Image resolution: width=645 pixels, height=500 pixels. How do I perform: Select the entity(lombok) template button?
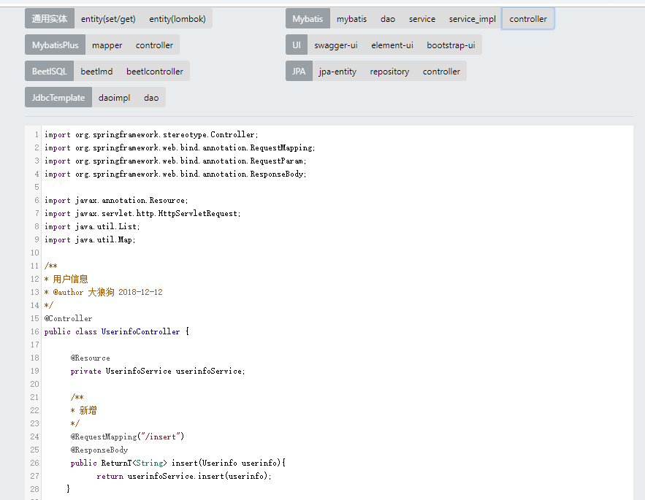pos(178,19)
